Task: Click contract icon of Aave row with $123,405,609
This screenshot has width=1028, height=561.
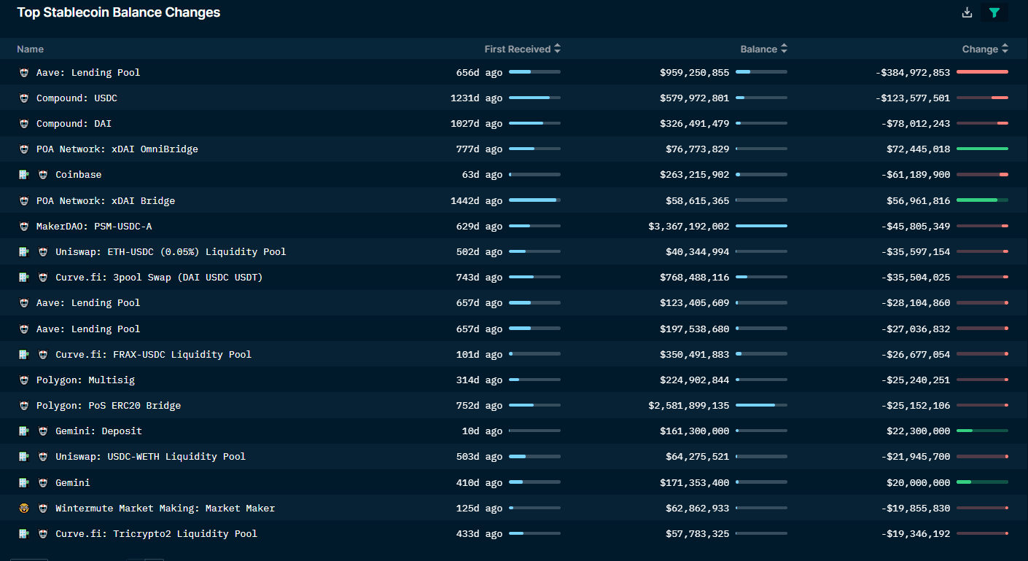Action: click(x=24, y=303)
